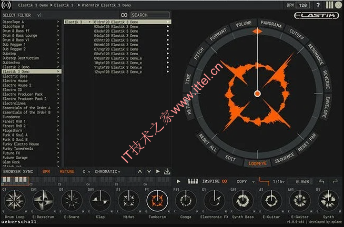Click the BPM 120 value field
Viewport: 344px width, 227px height.
(303, 5)
